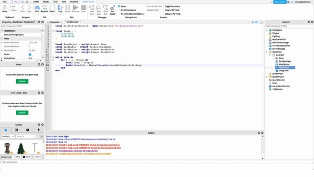The width and height of the screenshot is (314, 177).
Task: Navigate Back in script history
Action: (x=23, y=8)
